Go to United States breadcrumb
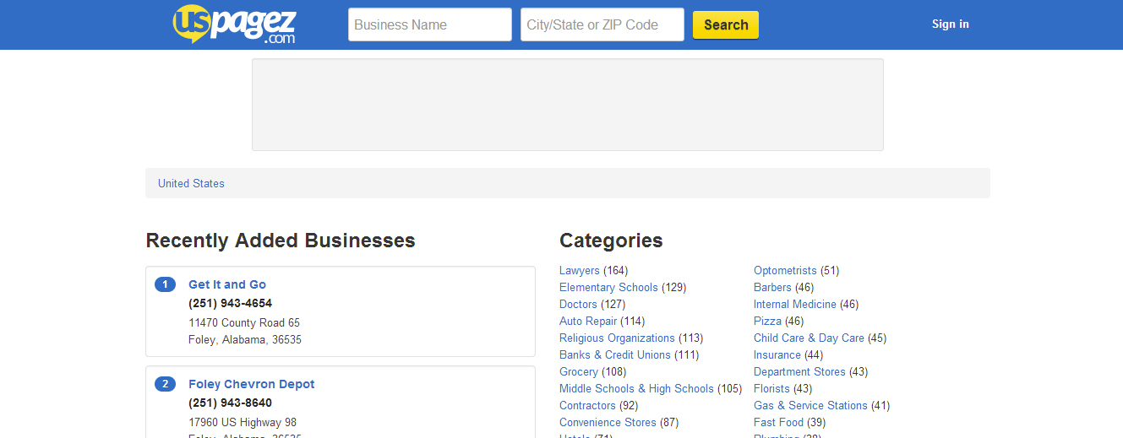This screenshot has height=438, width=1123. (191, 183)
